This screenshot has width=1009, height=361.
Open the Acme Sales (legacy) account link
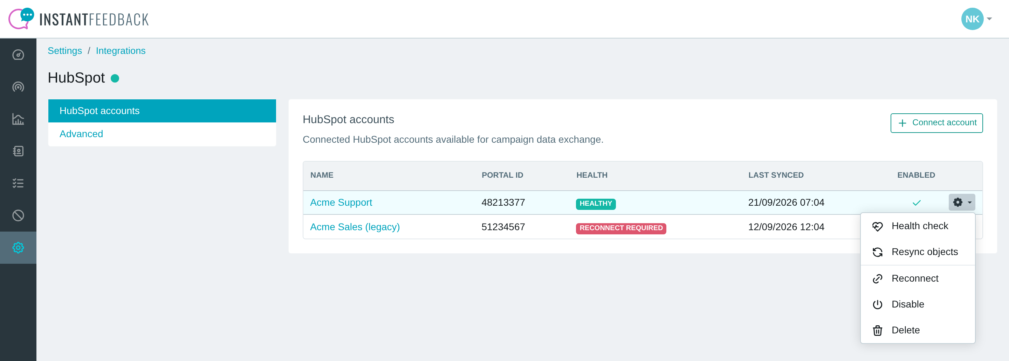pos(355,227)
